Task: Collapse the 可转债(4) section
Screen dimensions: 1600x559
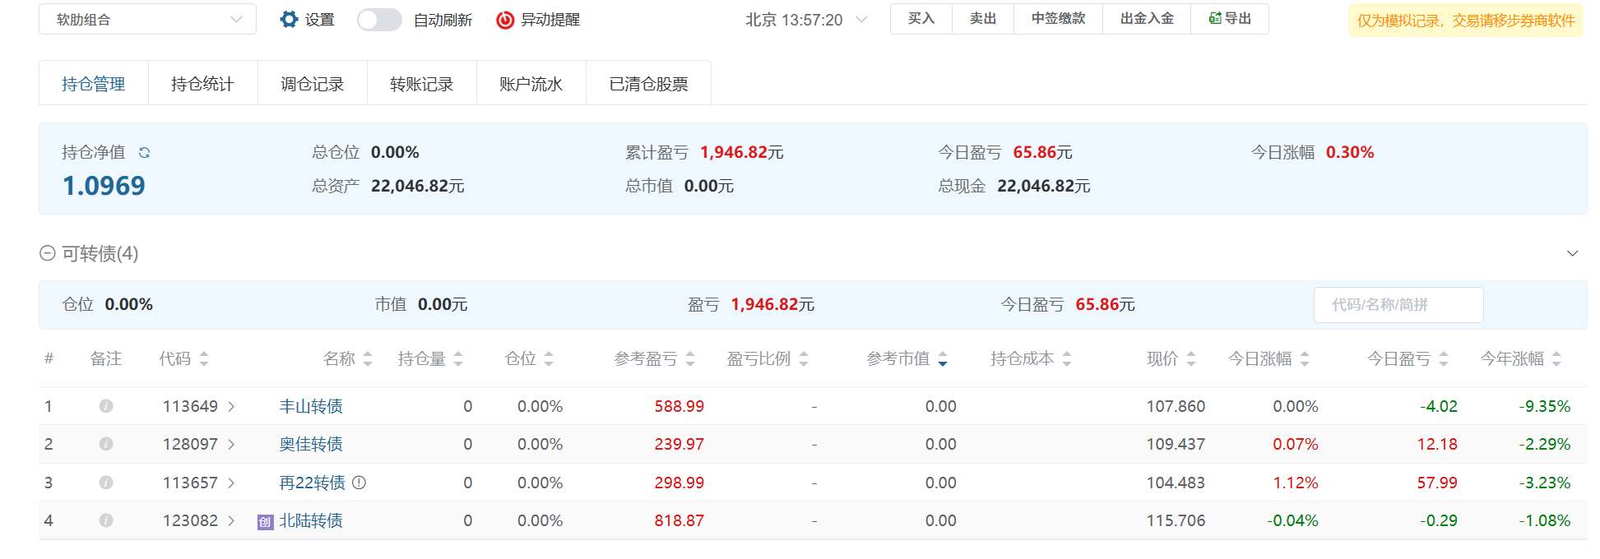Action: tap(48, 253)
